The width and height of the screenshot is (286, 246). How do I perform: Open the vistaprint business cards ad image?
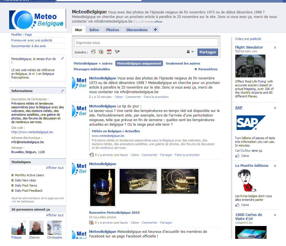tap(251, 232)
